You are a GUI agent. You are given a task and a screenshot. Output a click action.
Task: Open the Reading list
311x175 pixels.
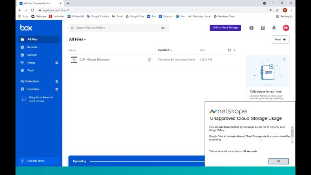(284, 16)
